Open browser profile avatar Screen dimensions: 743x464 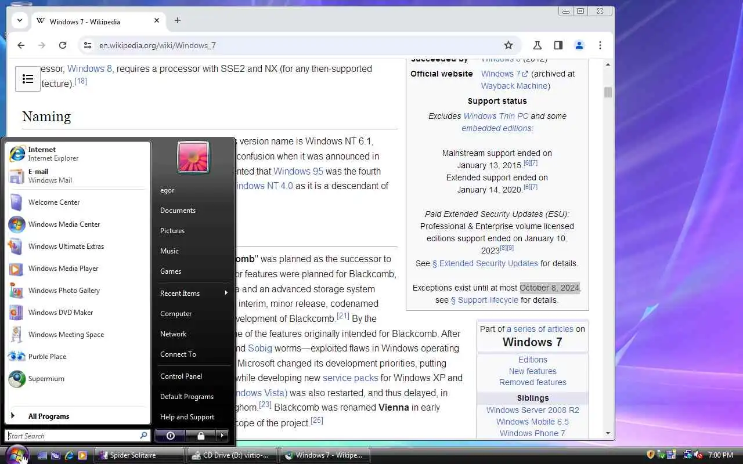(579, 45)
